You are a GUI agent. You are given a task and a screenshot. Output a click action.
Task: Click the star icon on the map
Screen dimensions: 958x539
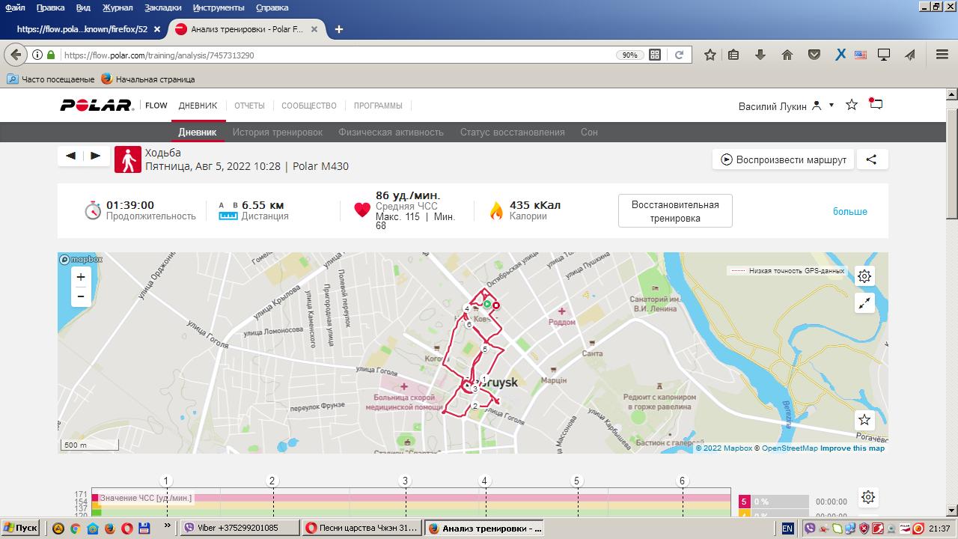pos(864,420)
